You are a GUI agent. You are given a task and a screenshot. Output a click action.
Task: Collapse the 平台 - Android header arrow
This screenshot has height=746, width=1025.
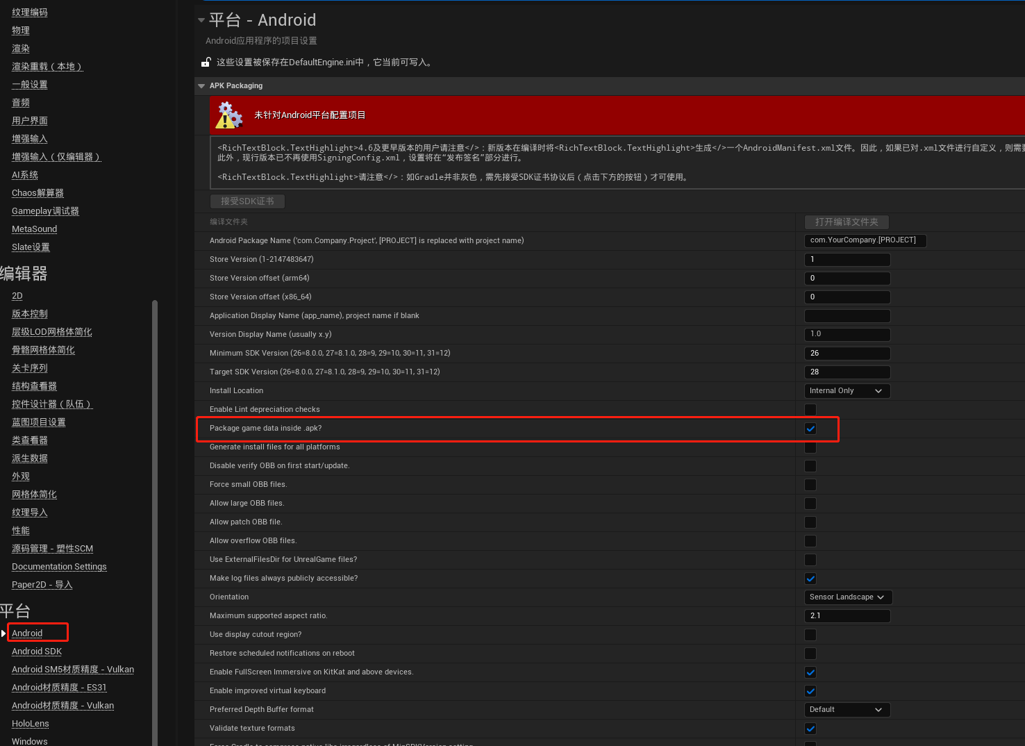click(201, 20)
